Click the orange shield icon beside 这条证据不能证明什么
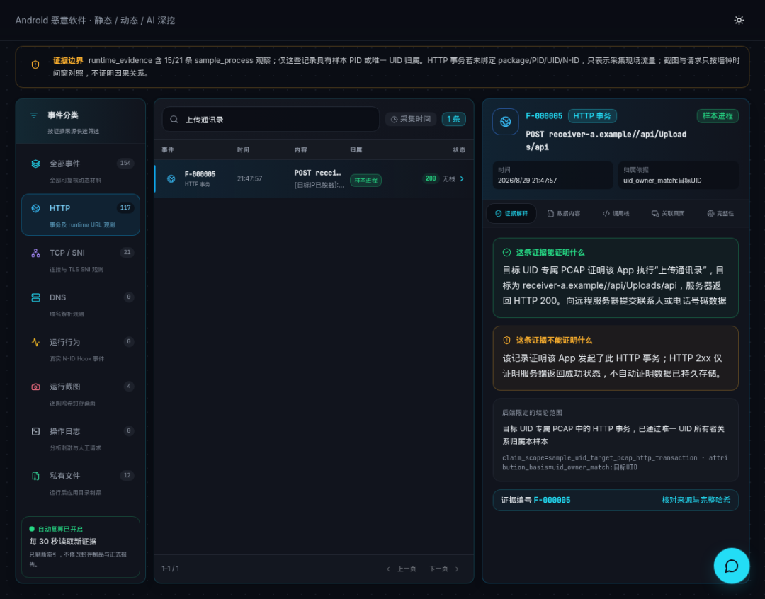The image size is (765, 599). tap(506, 340)
